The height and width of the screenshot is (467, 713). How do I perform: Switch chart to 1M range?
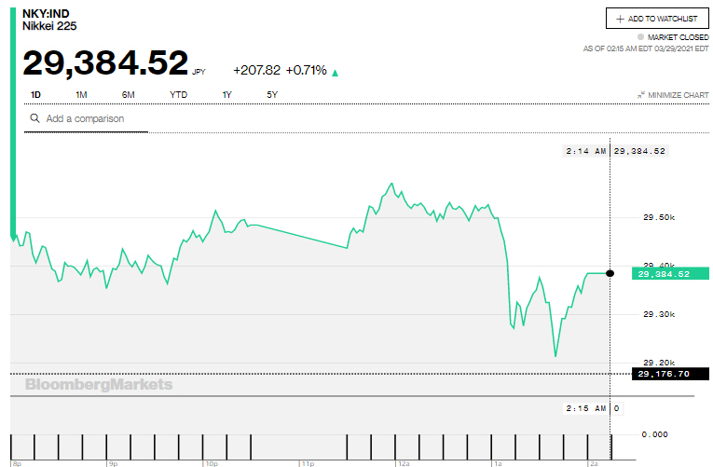(x=81, y=95)
